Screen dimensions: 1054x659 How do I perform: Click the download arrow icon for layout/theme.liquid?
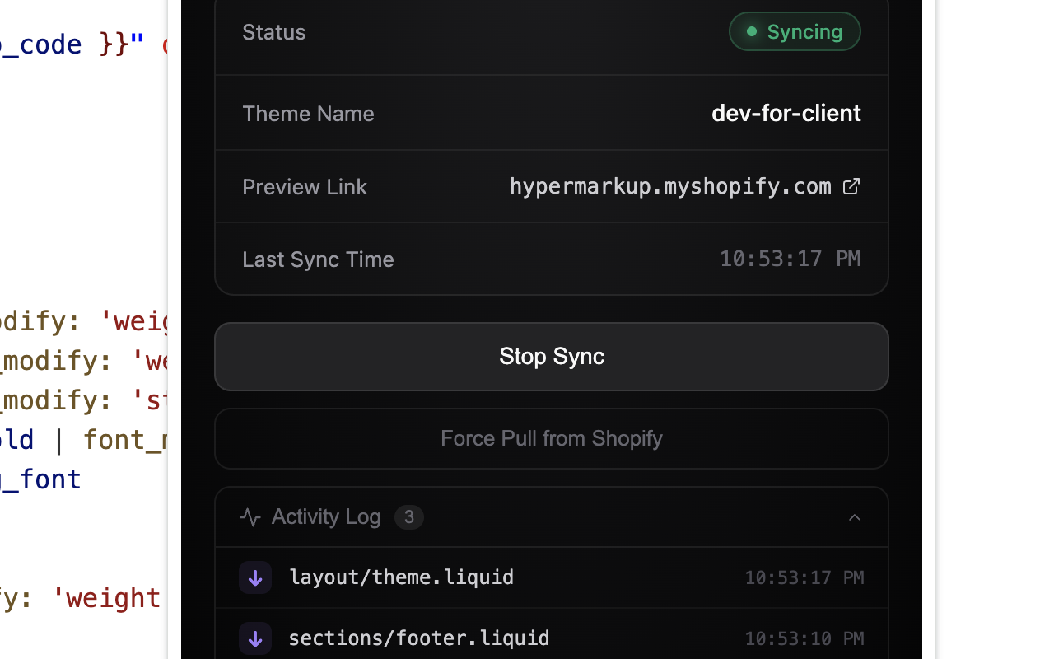point(255,577)
